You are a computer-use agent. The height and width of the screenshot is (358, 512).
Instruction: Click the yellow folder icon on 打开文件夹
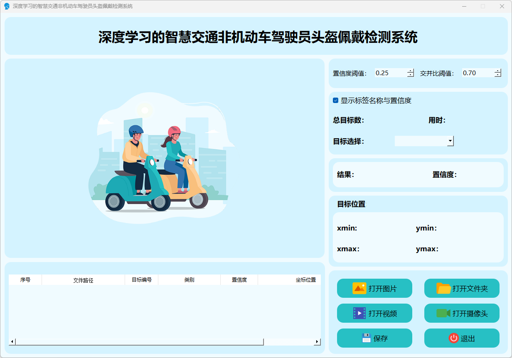[x=443, y=288]
